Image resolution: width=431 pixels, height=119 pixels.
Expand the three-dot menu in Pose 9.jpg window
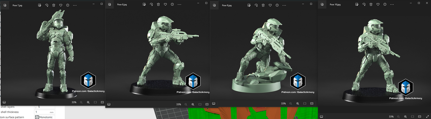[x=284, y=5]
